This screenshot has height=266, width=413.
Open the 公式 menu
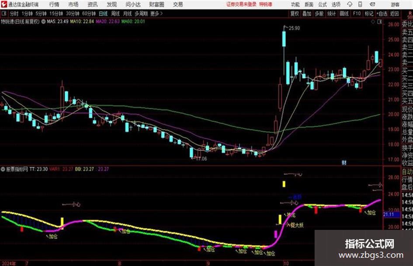point(323,4)
